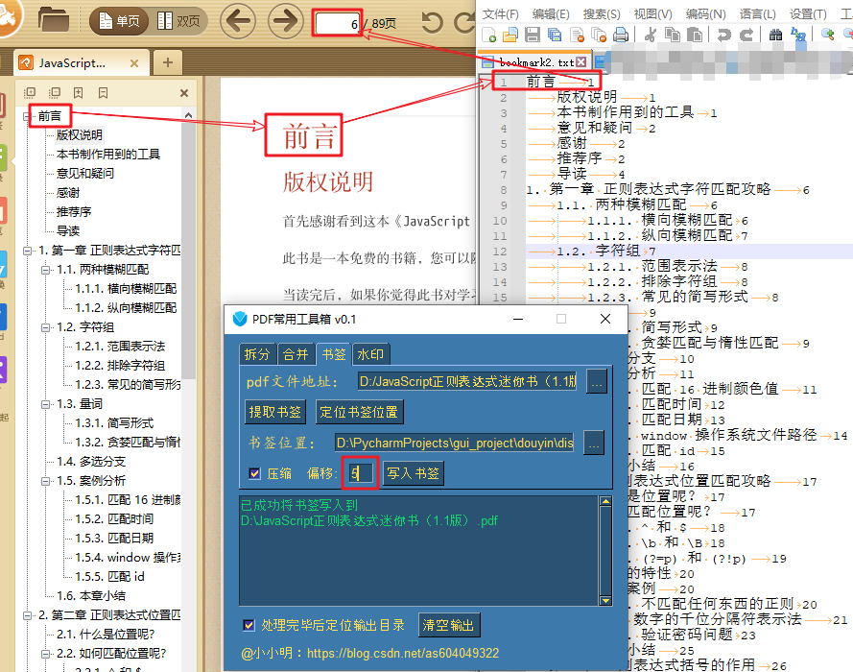Screen dimensions: 853x672
Task: Collapse the 2. 第二章 bookmark node
Action: (27, 615)
